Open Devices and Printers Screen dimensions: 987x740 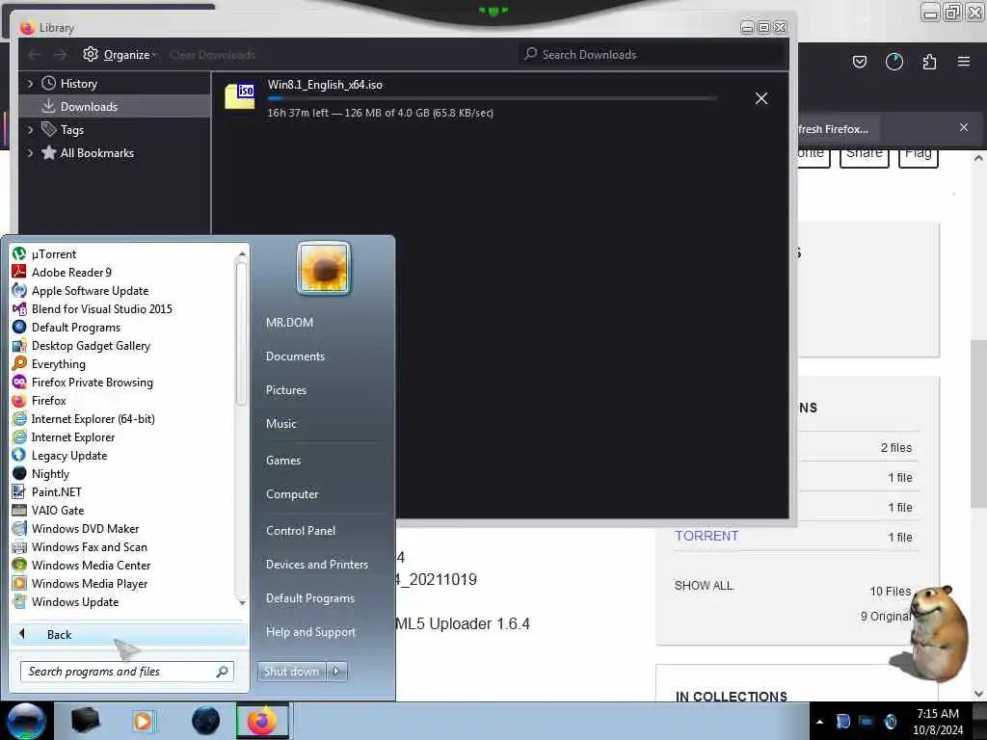coord(316,565)
